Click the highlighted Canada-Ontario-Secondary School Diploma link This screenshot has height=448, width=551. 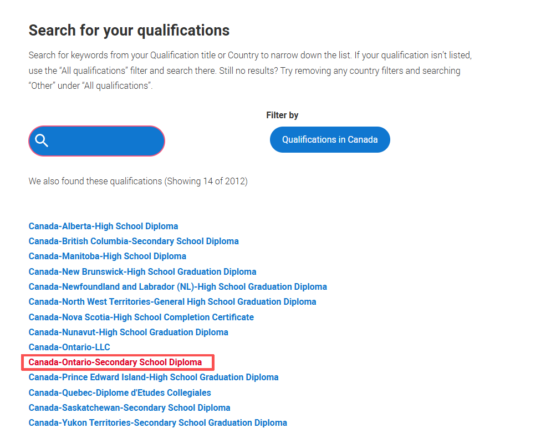point(115,363)
